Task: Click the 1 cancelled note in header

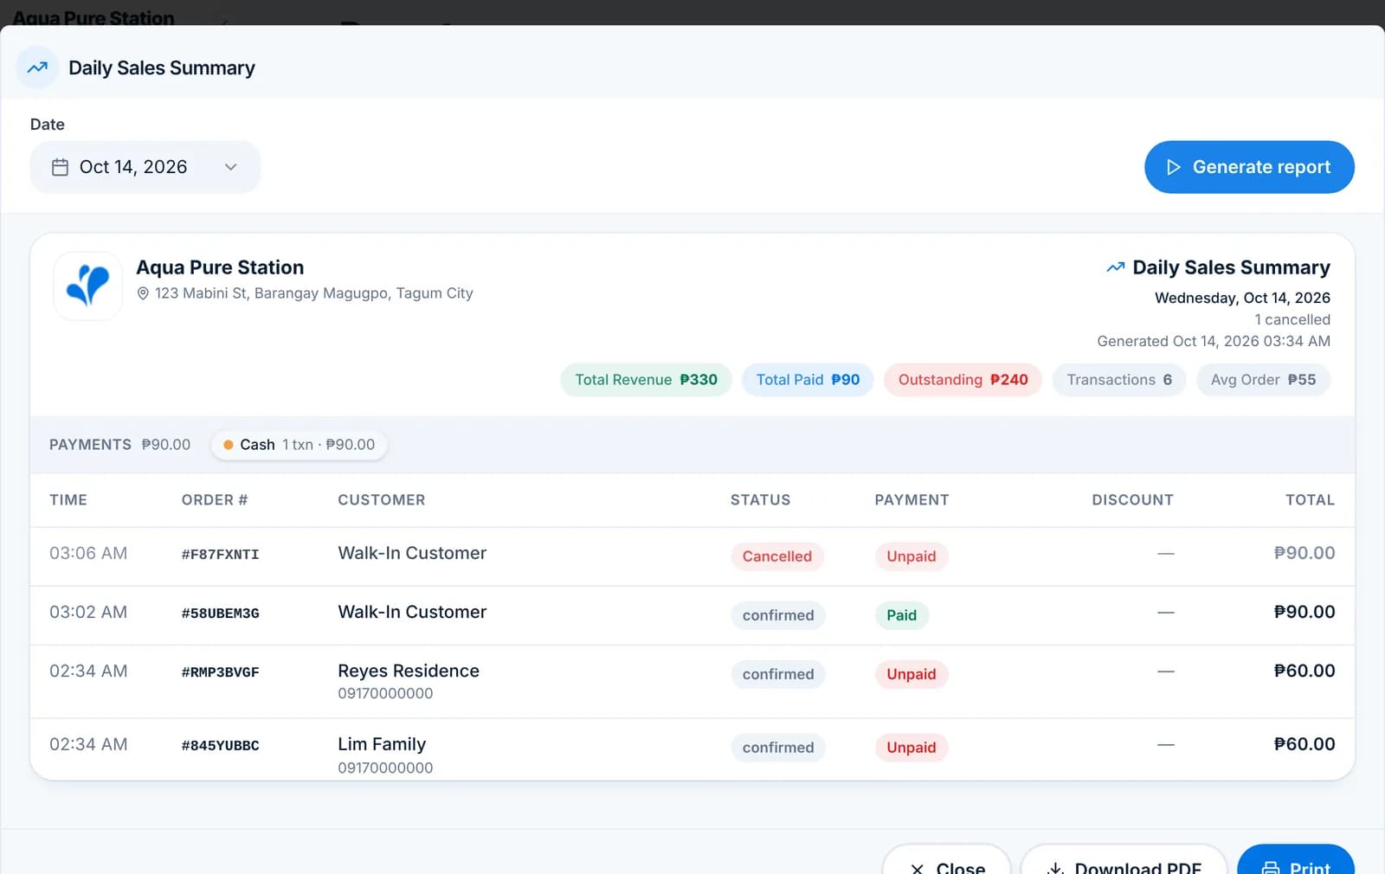Action: click(1292, 319)
